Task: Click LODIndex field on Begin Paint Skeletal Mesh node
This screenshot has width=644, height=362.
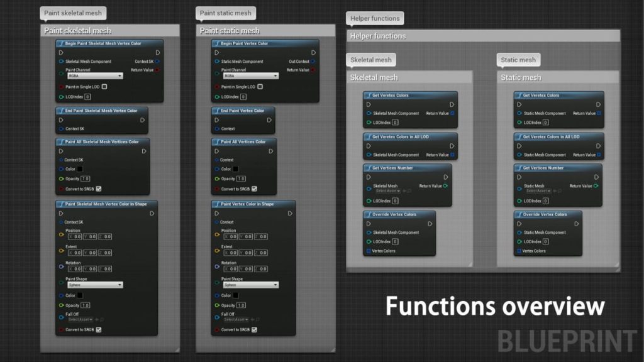Action: (x=87, y=97)
